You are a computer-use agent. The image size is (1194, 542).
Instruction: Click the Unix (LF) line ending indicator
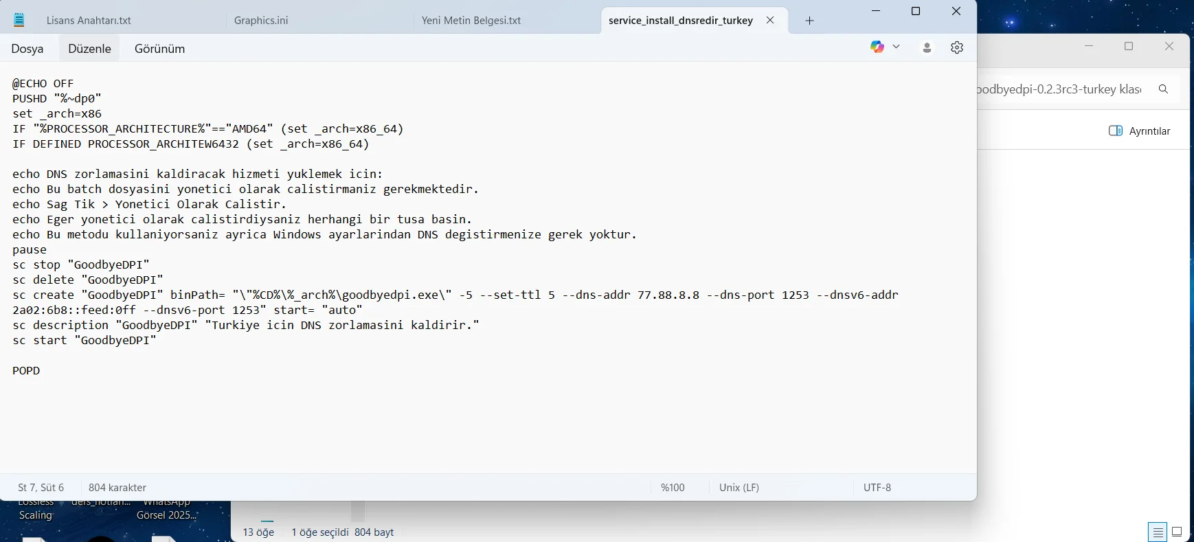(739, 488)
